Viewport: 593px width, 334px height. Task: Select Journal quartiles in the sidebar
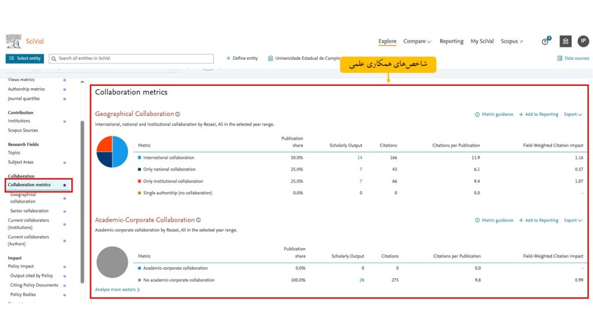click(23, 99)
